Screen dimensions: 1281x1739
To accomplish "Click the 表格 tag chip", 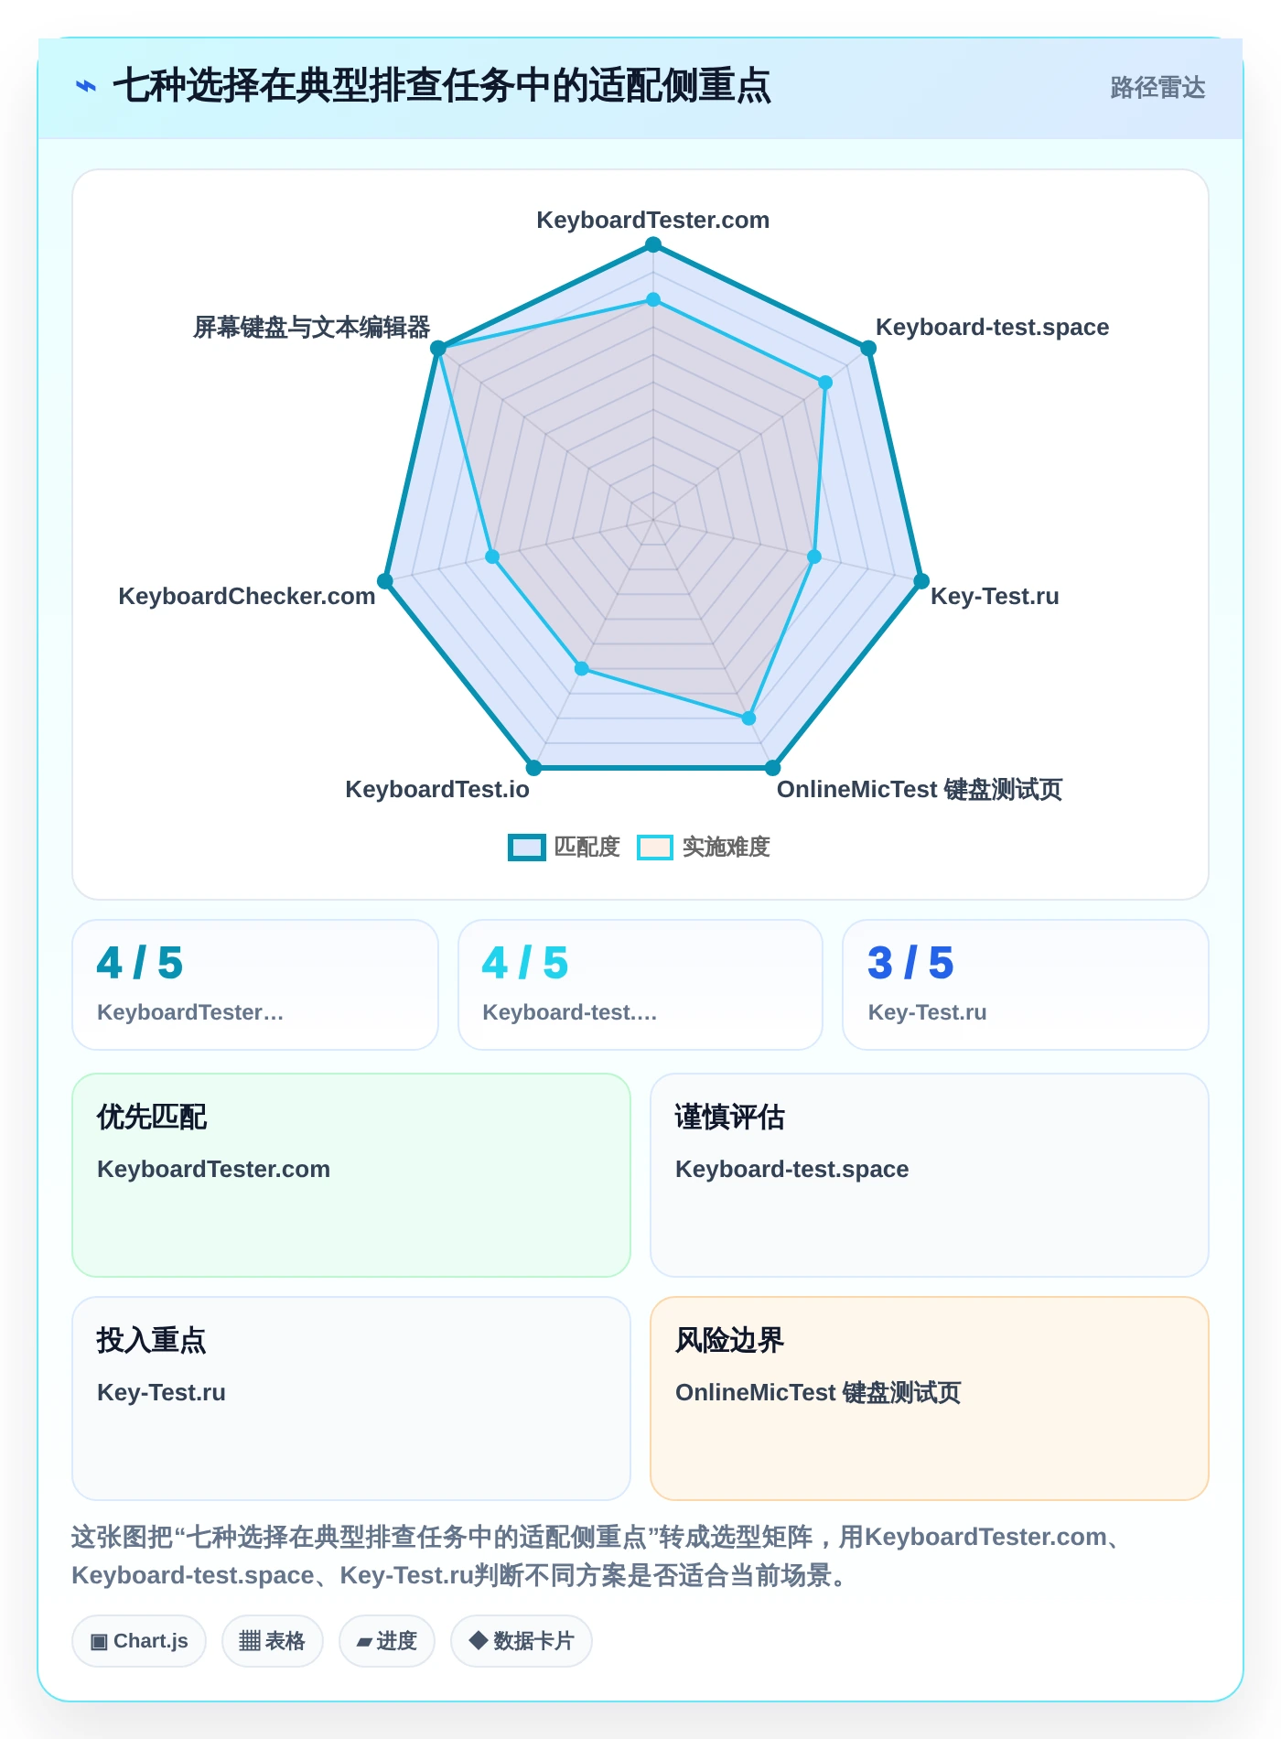I will 272,1641.
